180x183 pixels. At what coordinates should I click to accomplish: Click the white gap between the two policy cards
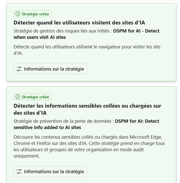(91, 84)
